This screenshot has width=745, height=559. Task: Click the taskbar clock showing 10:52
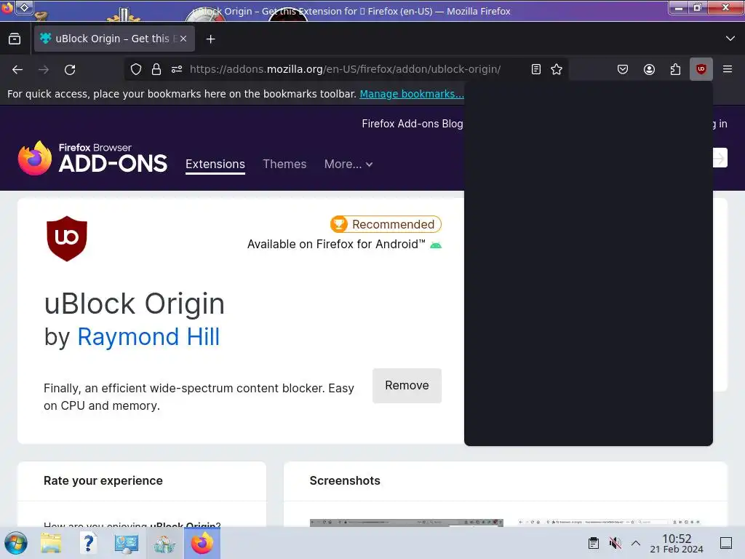(x=677, y=543)
